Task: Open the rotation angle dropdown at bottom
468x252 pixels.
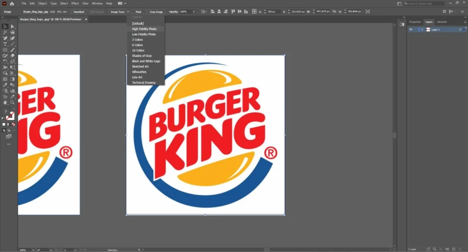Action: click(51, 250)
